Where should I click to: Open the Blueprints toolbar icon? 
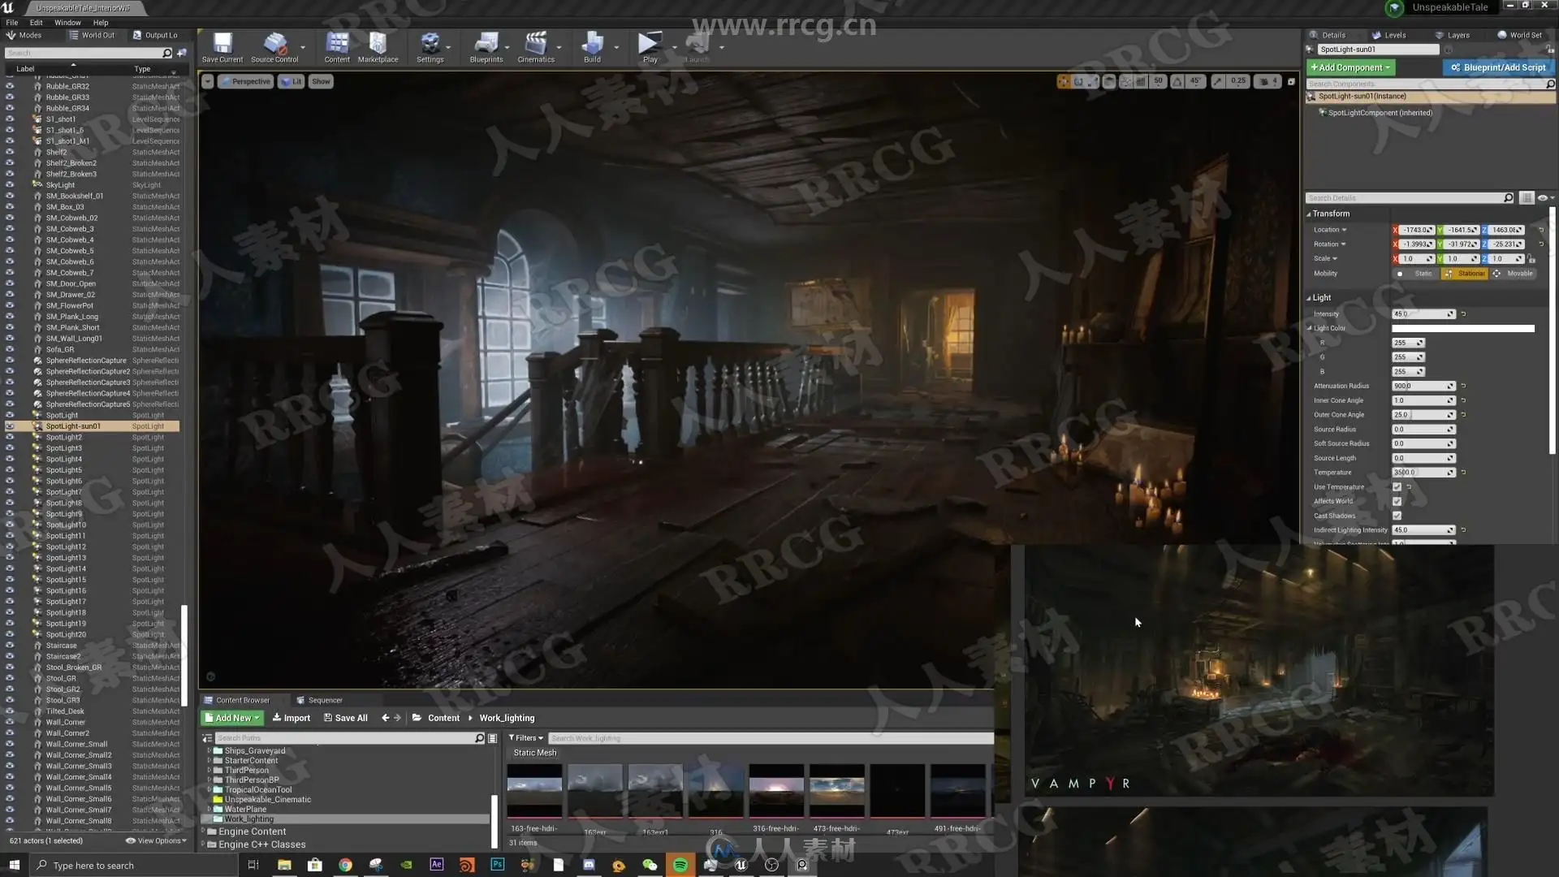(486, 45)
